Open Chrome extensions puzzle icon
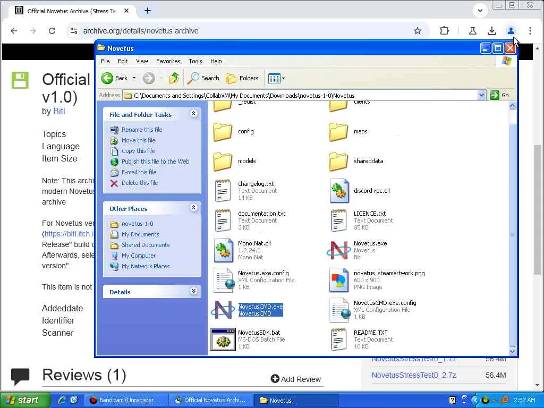The width and height of the screenshot is (544, 408). pos(444,31)
